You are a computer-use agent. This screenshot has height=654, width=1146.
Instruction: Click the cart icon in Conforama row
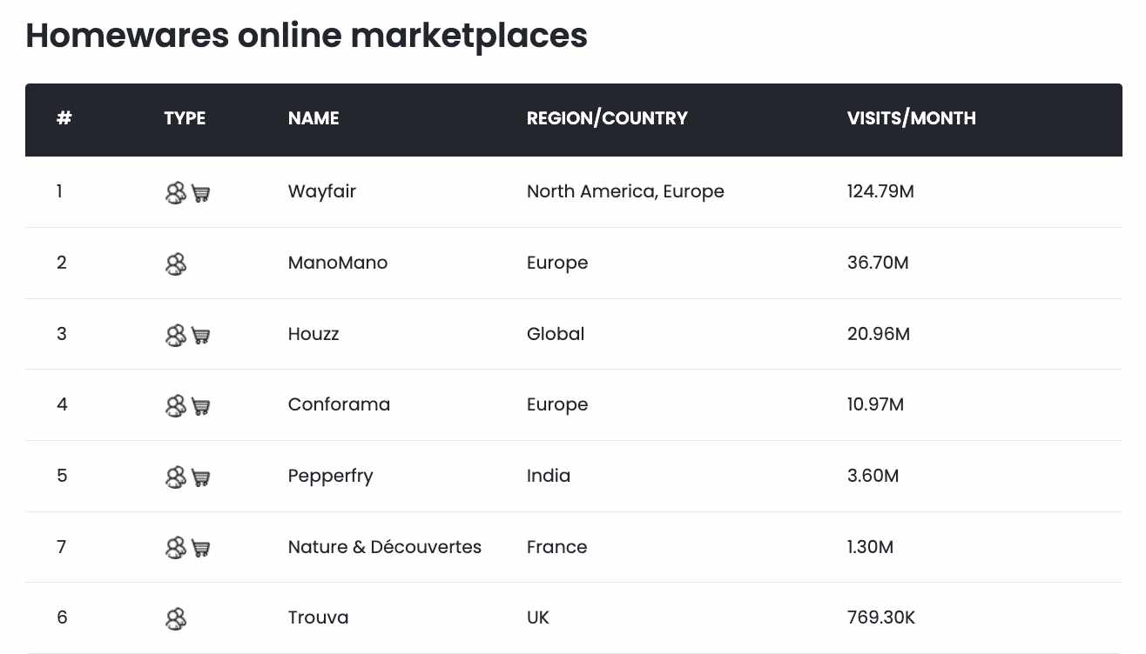tap(201, 406)
